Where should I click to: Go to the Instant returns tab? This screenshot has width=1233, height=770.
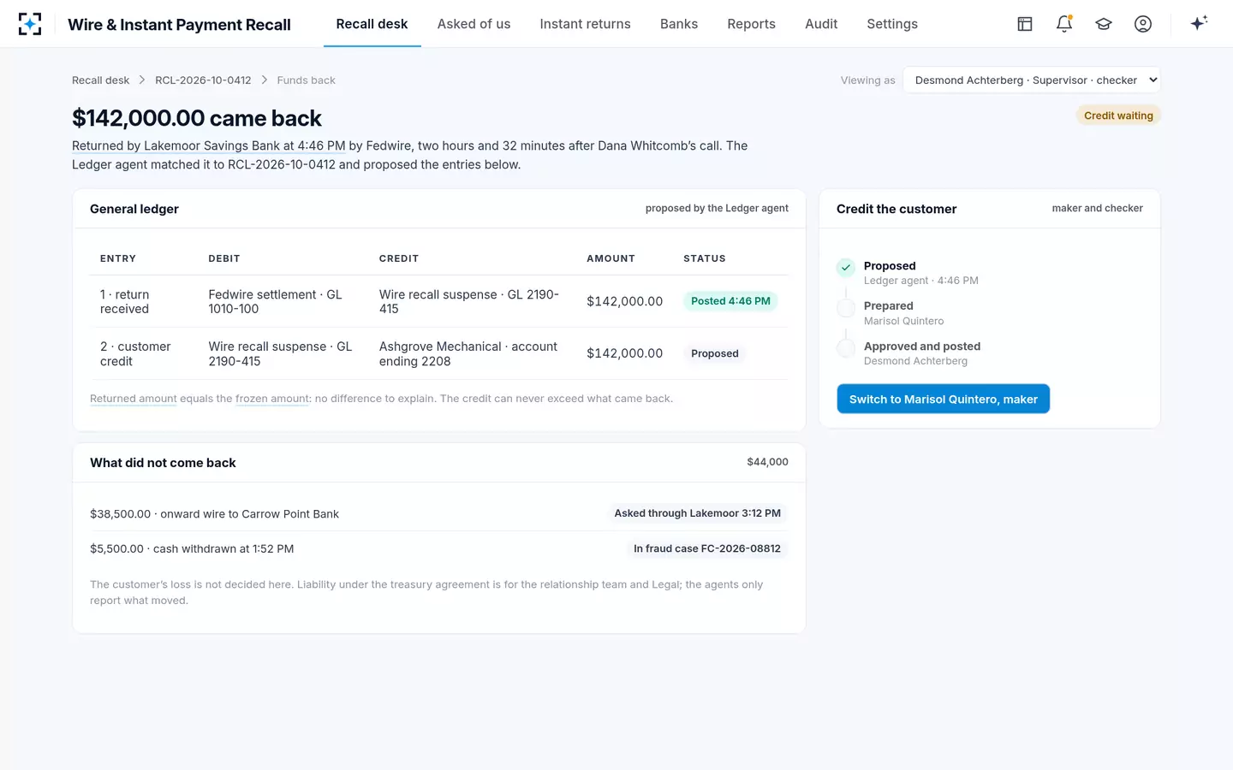click(585, 24)
